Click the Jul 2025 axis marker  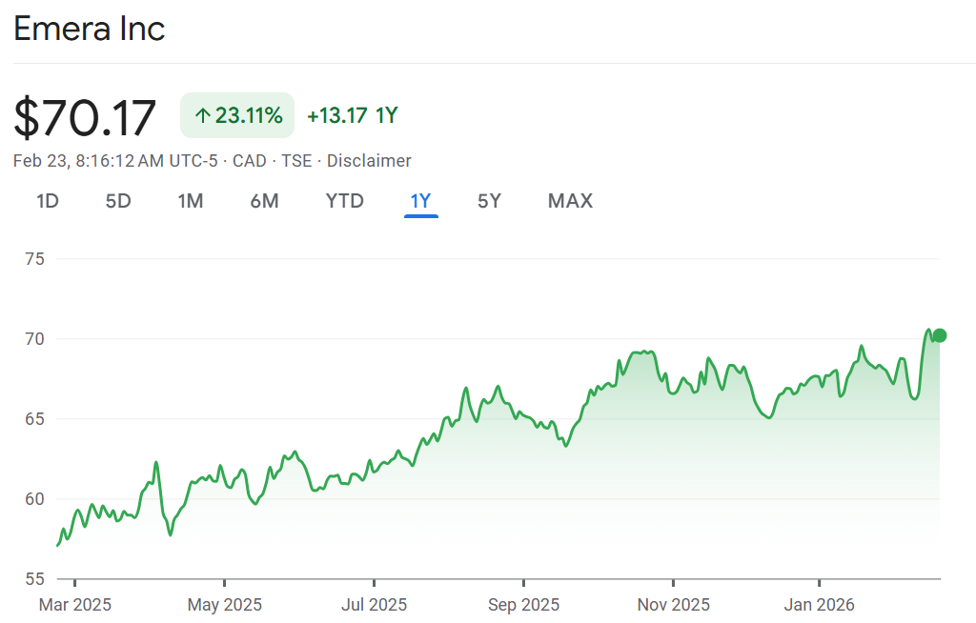coord(374,605)
